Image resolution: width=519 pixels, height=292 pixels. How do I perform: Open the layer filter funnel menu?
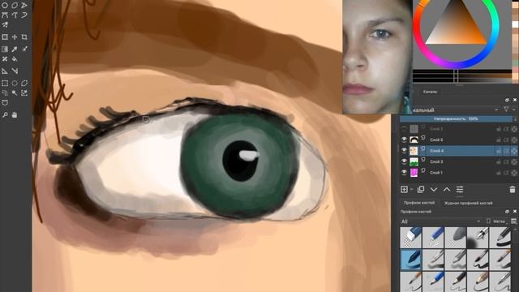coord(506,109)
